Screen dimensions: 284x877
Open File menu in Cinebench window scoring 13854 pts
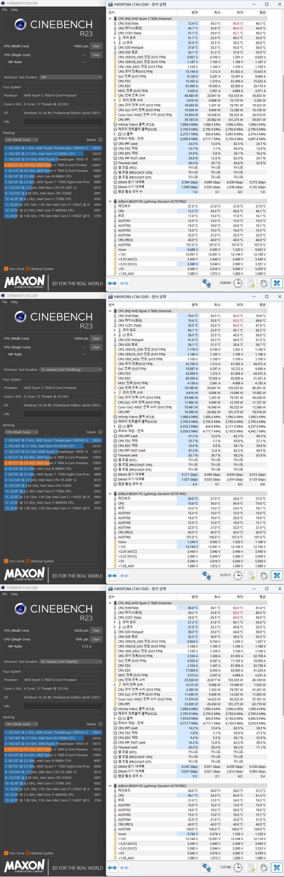point(5,302)
